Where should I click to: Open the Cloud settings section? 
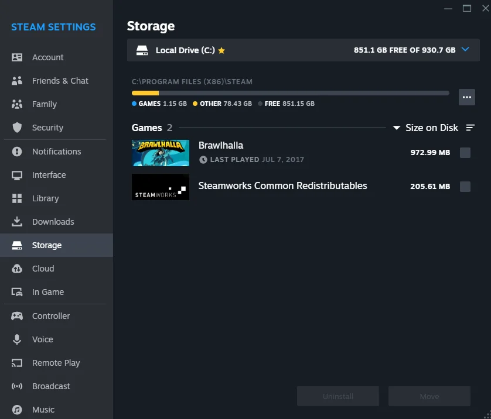[43, 269]
